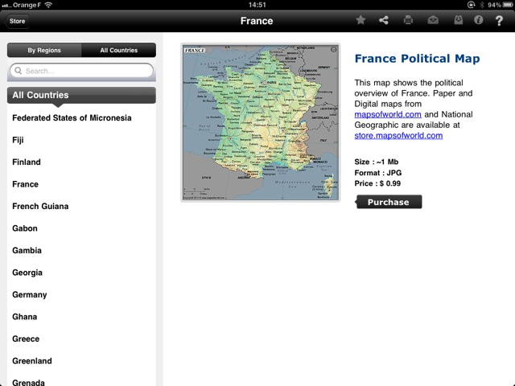Select Federated States of Micronesia
Screen dimensions: 515x386
[72, 117]
